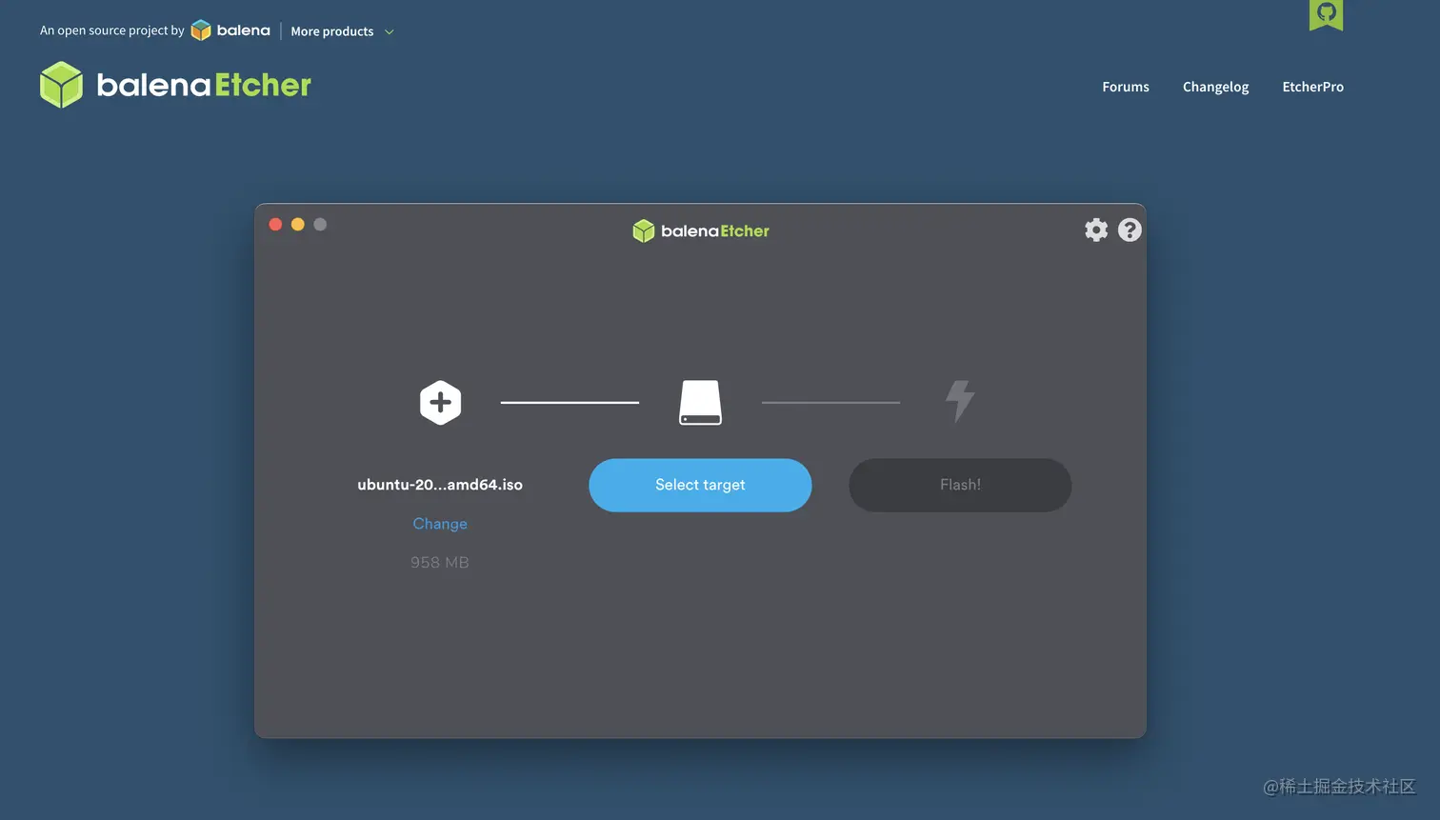Click the Flash! button
Viewport: 1440px width, 820px height.
960,485
